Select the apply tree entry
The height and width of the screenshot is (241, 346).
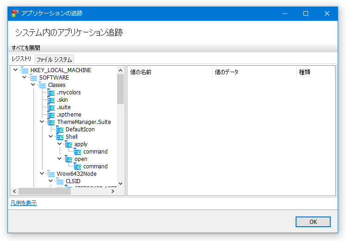click(81, 144)
